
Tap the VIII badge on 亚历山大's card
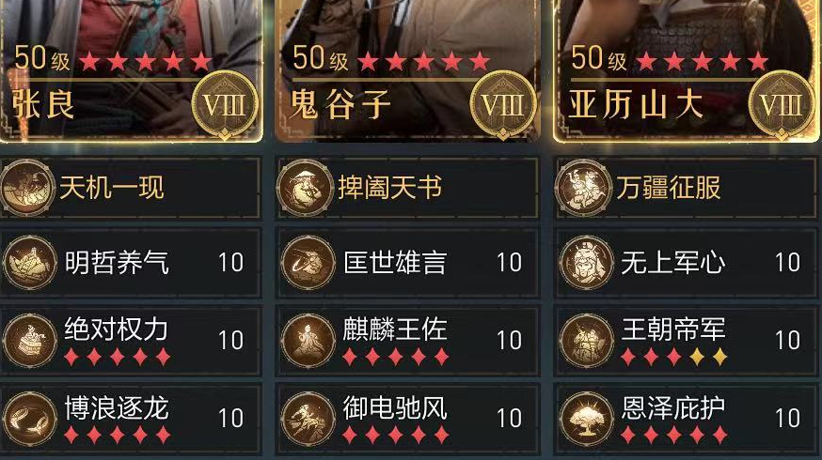click(782, 104)
